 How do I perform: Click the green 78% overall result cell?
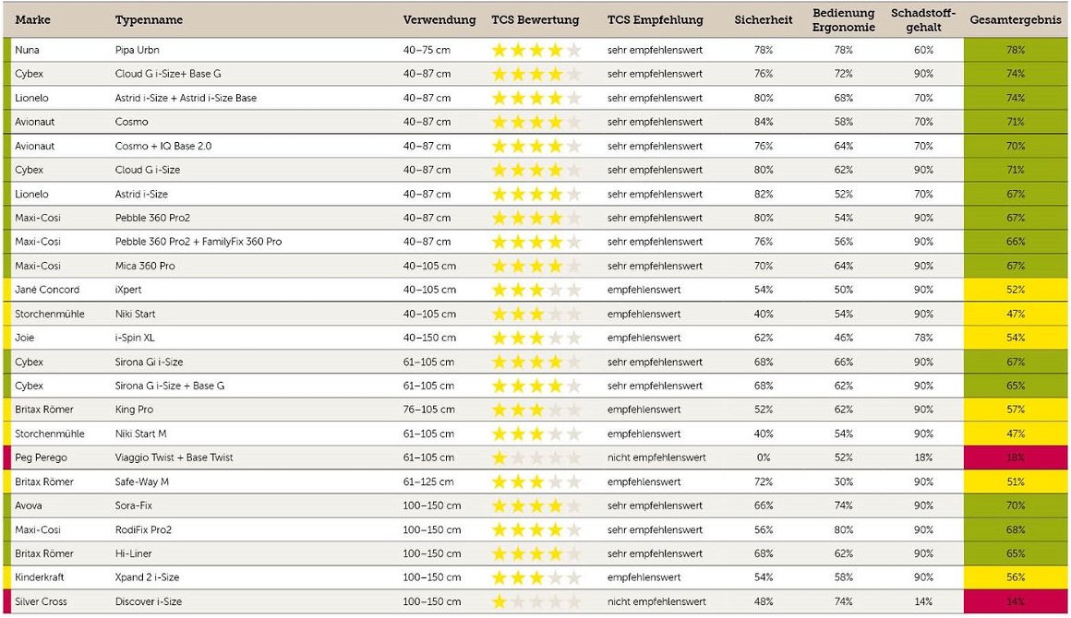tap(1015, 50)
